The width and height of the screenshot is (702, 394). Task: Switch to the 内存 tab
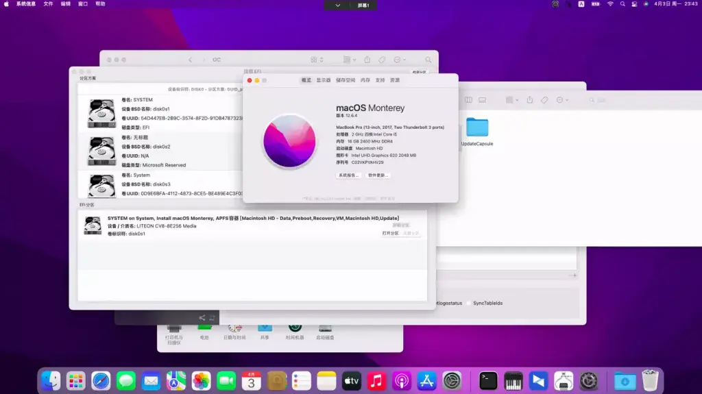click(365, 80)
